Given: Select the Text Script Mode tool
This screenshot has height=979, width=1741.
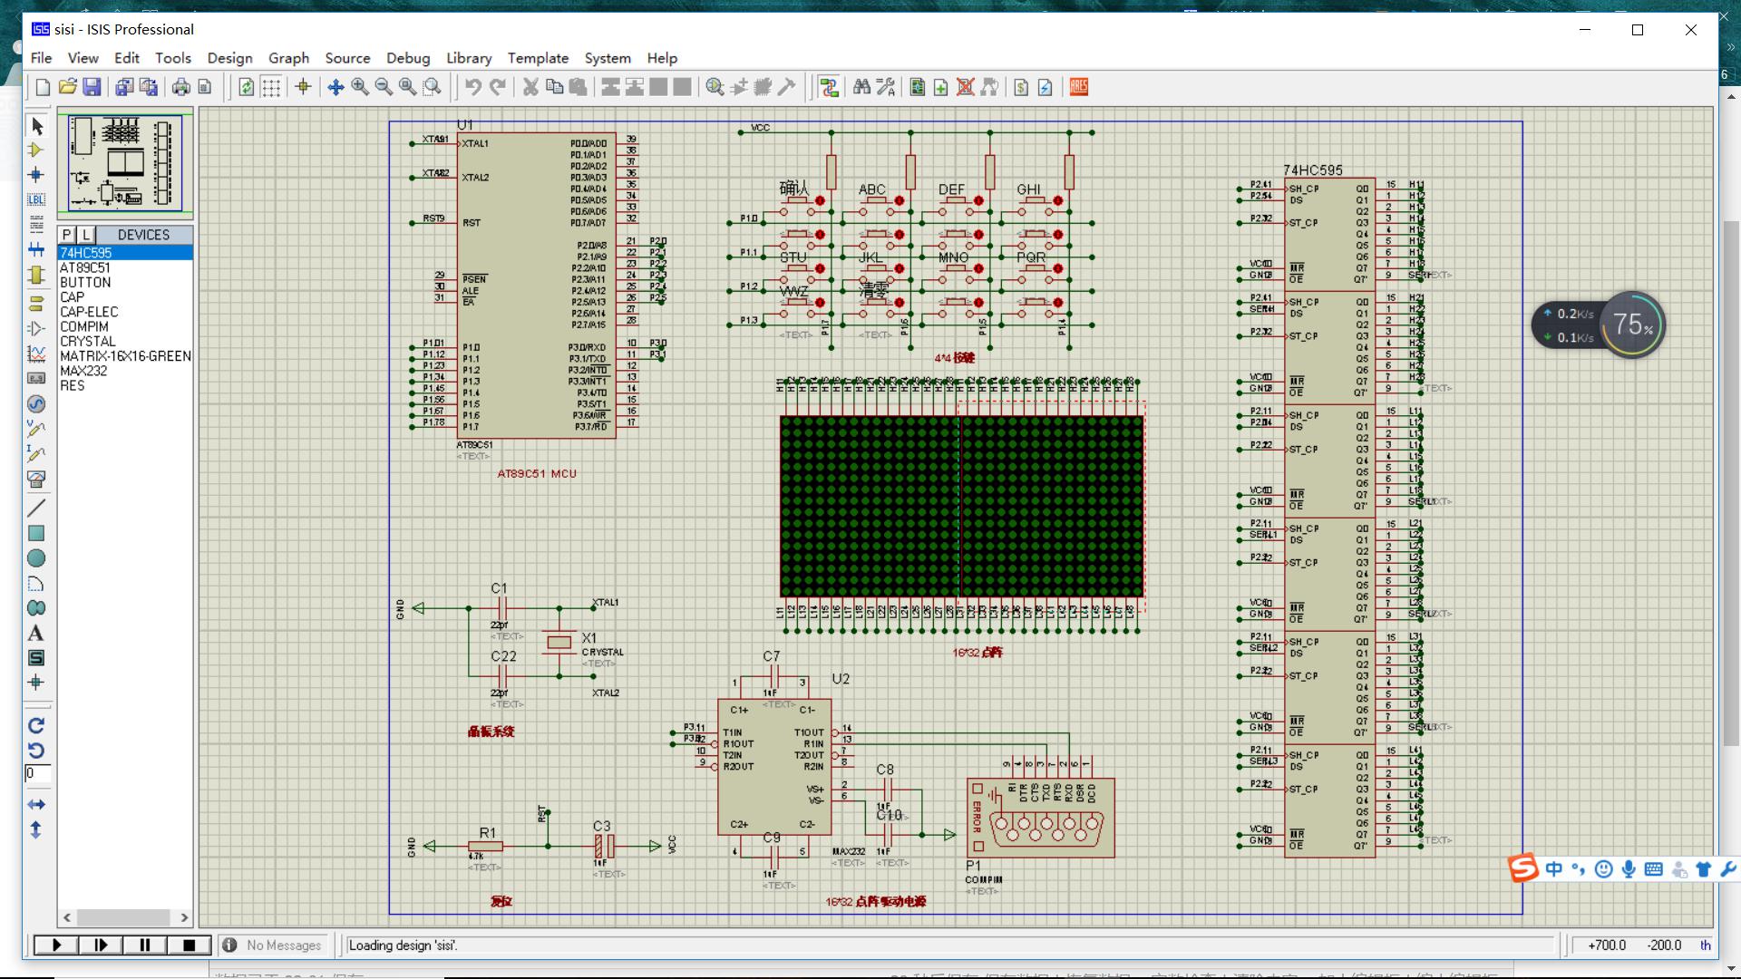Looking at the screenshot, I should click(36, 223).
